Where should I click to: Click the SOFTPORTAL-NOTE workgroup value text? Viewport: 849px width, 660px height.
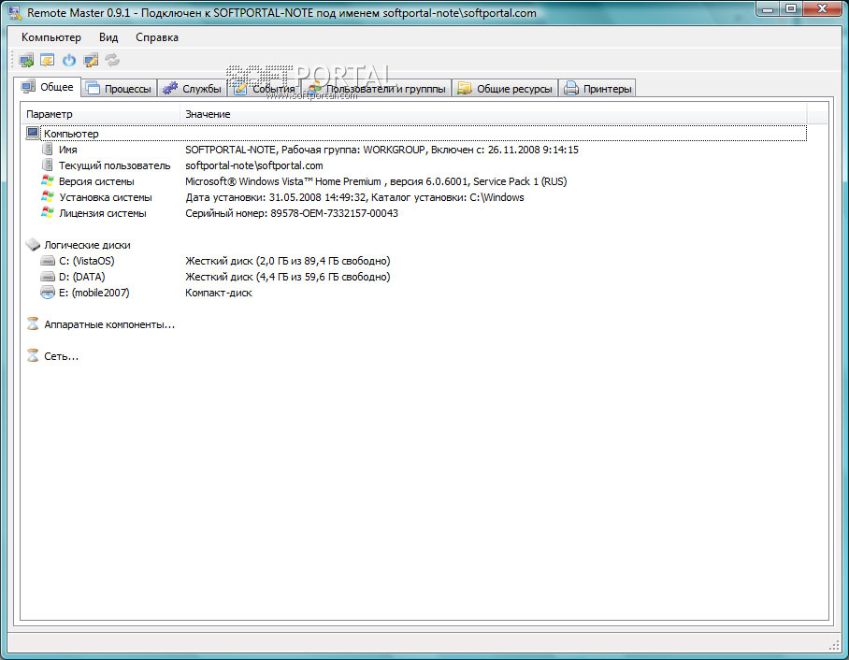[381, 150]
